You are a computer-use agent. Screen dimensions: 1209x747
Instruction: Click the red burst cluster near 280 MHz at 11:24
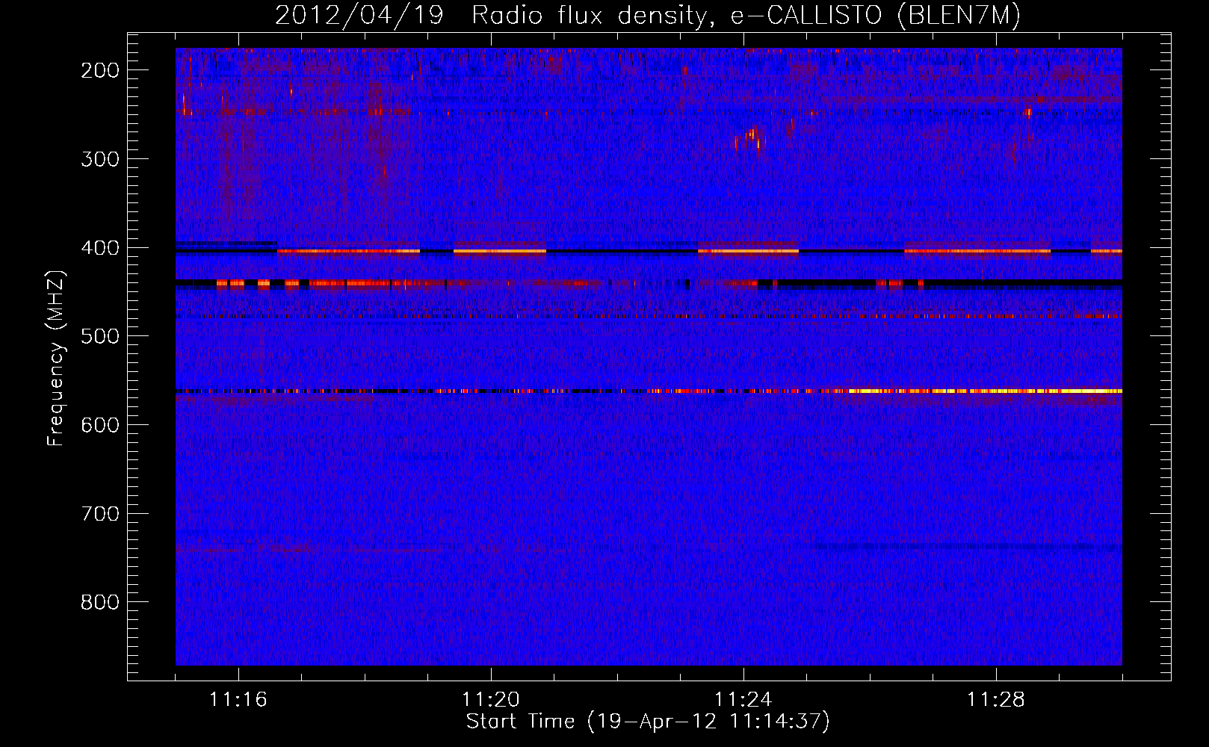click(x=751, y=138)
